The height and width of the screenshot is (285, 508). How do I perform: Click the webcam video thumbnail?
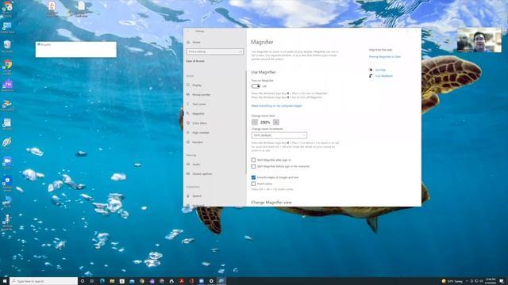coord(479,40)
